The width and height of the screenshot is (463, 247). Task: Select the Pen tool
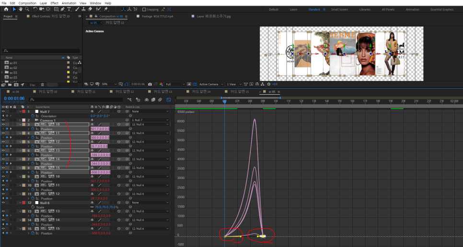click(x=63, y=9)
